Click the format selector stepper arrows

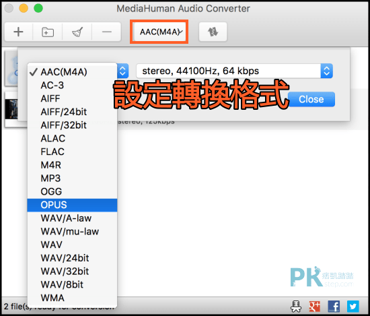(122, 71)
